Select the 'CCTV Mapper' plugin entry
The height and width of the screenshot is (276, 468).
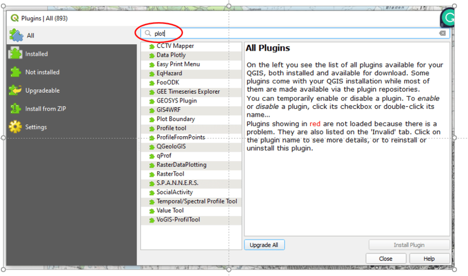pyautogui.click(x=191, y=46)
